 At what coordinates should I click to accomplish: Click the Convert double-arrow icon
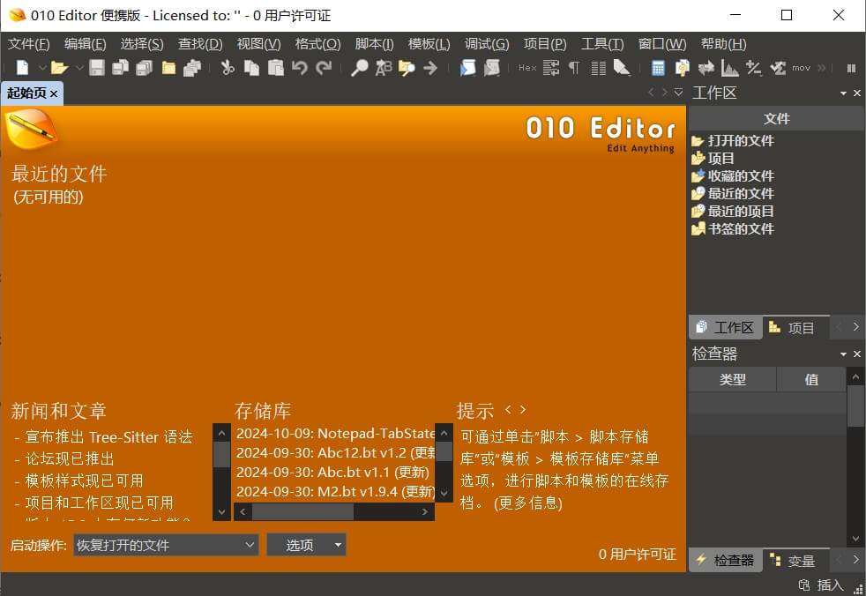click(705, 67)
